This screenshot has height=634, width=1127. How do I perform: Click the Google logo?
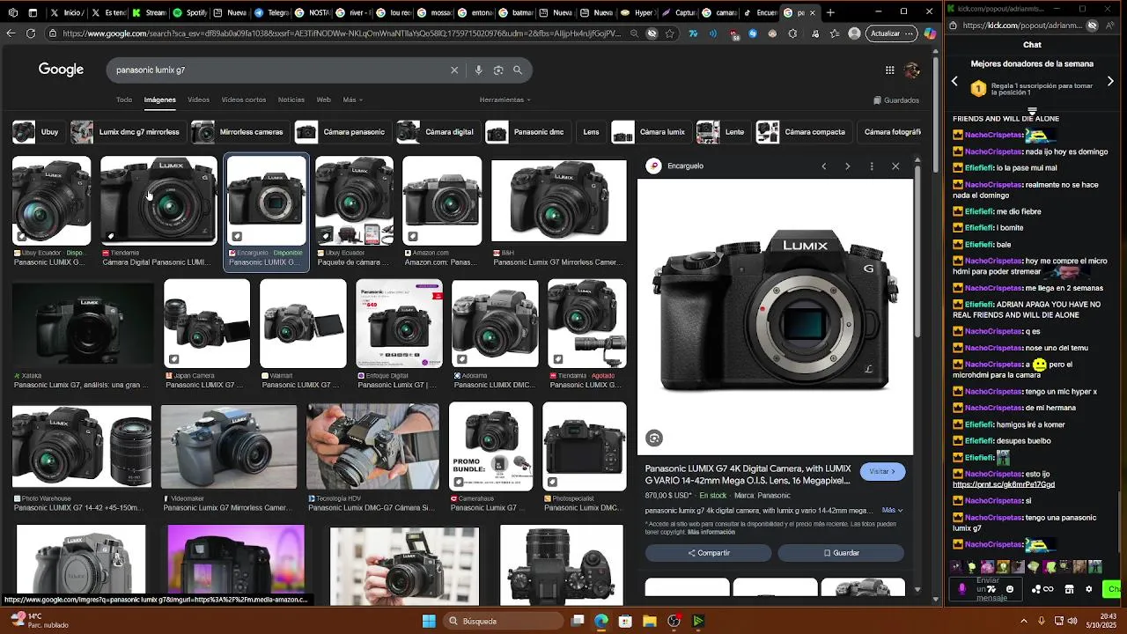point(61,70)
